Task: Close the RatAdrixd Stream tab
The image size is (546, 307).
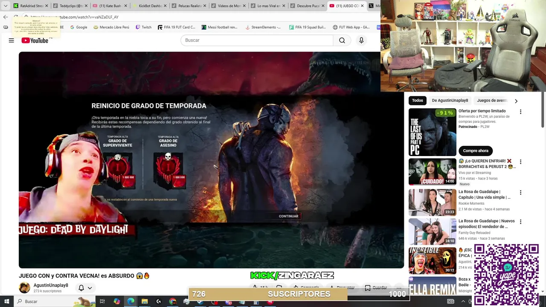Action: pos(46,6)
